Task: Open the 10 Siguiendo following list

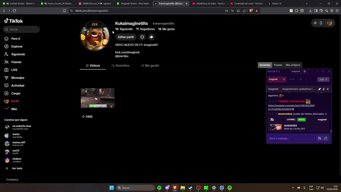Action: tap(124, 29)
